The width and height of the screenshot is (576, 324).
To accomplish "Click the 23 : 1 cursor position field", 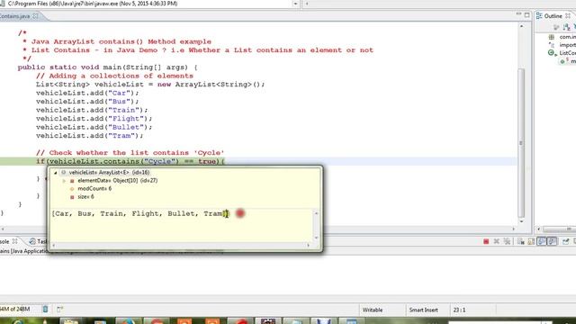I will (459, 310).
